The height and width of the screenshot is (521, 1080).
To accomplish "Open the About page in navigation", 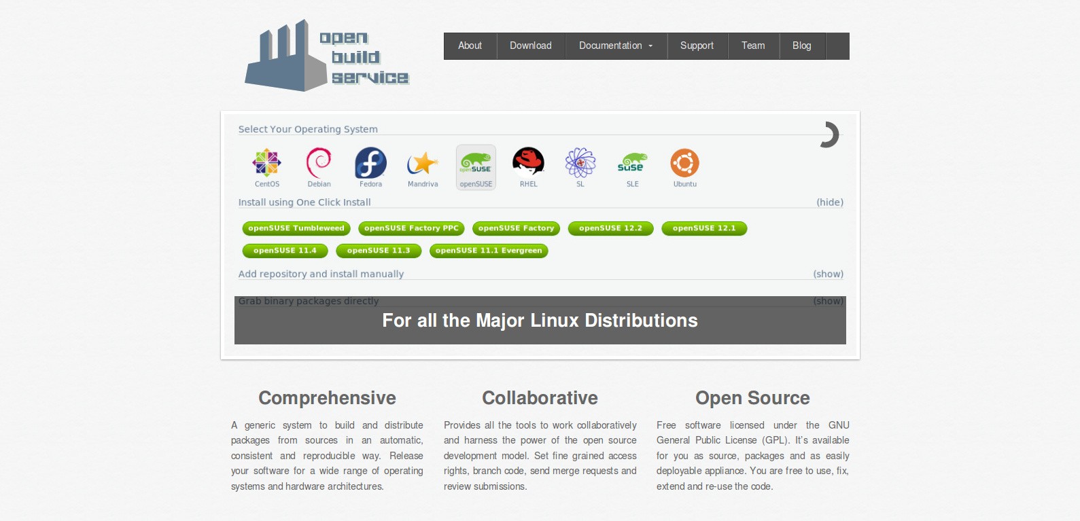I will pyautogui.click(x=470, y=46).
